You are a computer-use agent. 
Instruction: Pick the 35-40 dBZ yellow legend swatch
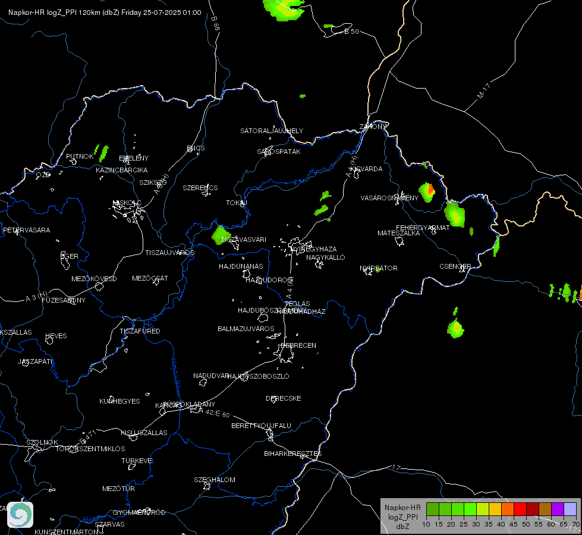coord(495,509)
